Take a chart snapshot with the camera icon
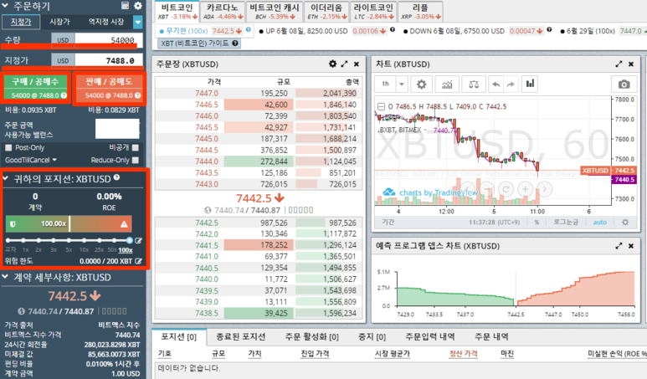The image size is (647, 379). coord(624,85)
